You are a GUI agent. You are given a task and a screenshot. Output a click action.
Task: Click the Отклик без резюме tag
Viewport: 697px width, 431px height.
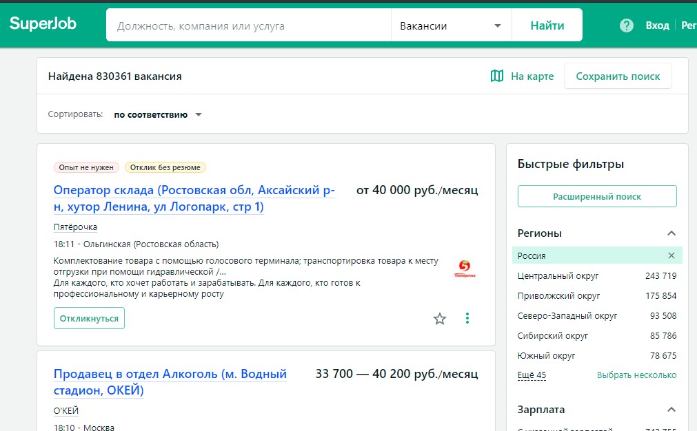point(165,167)
